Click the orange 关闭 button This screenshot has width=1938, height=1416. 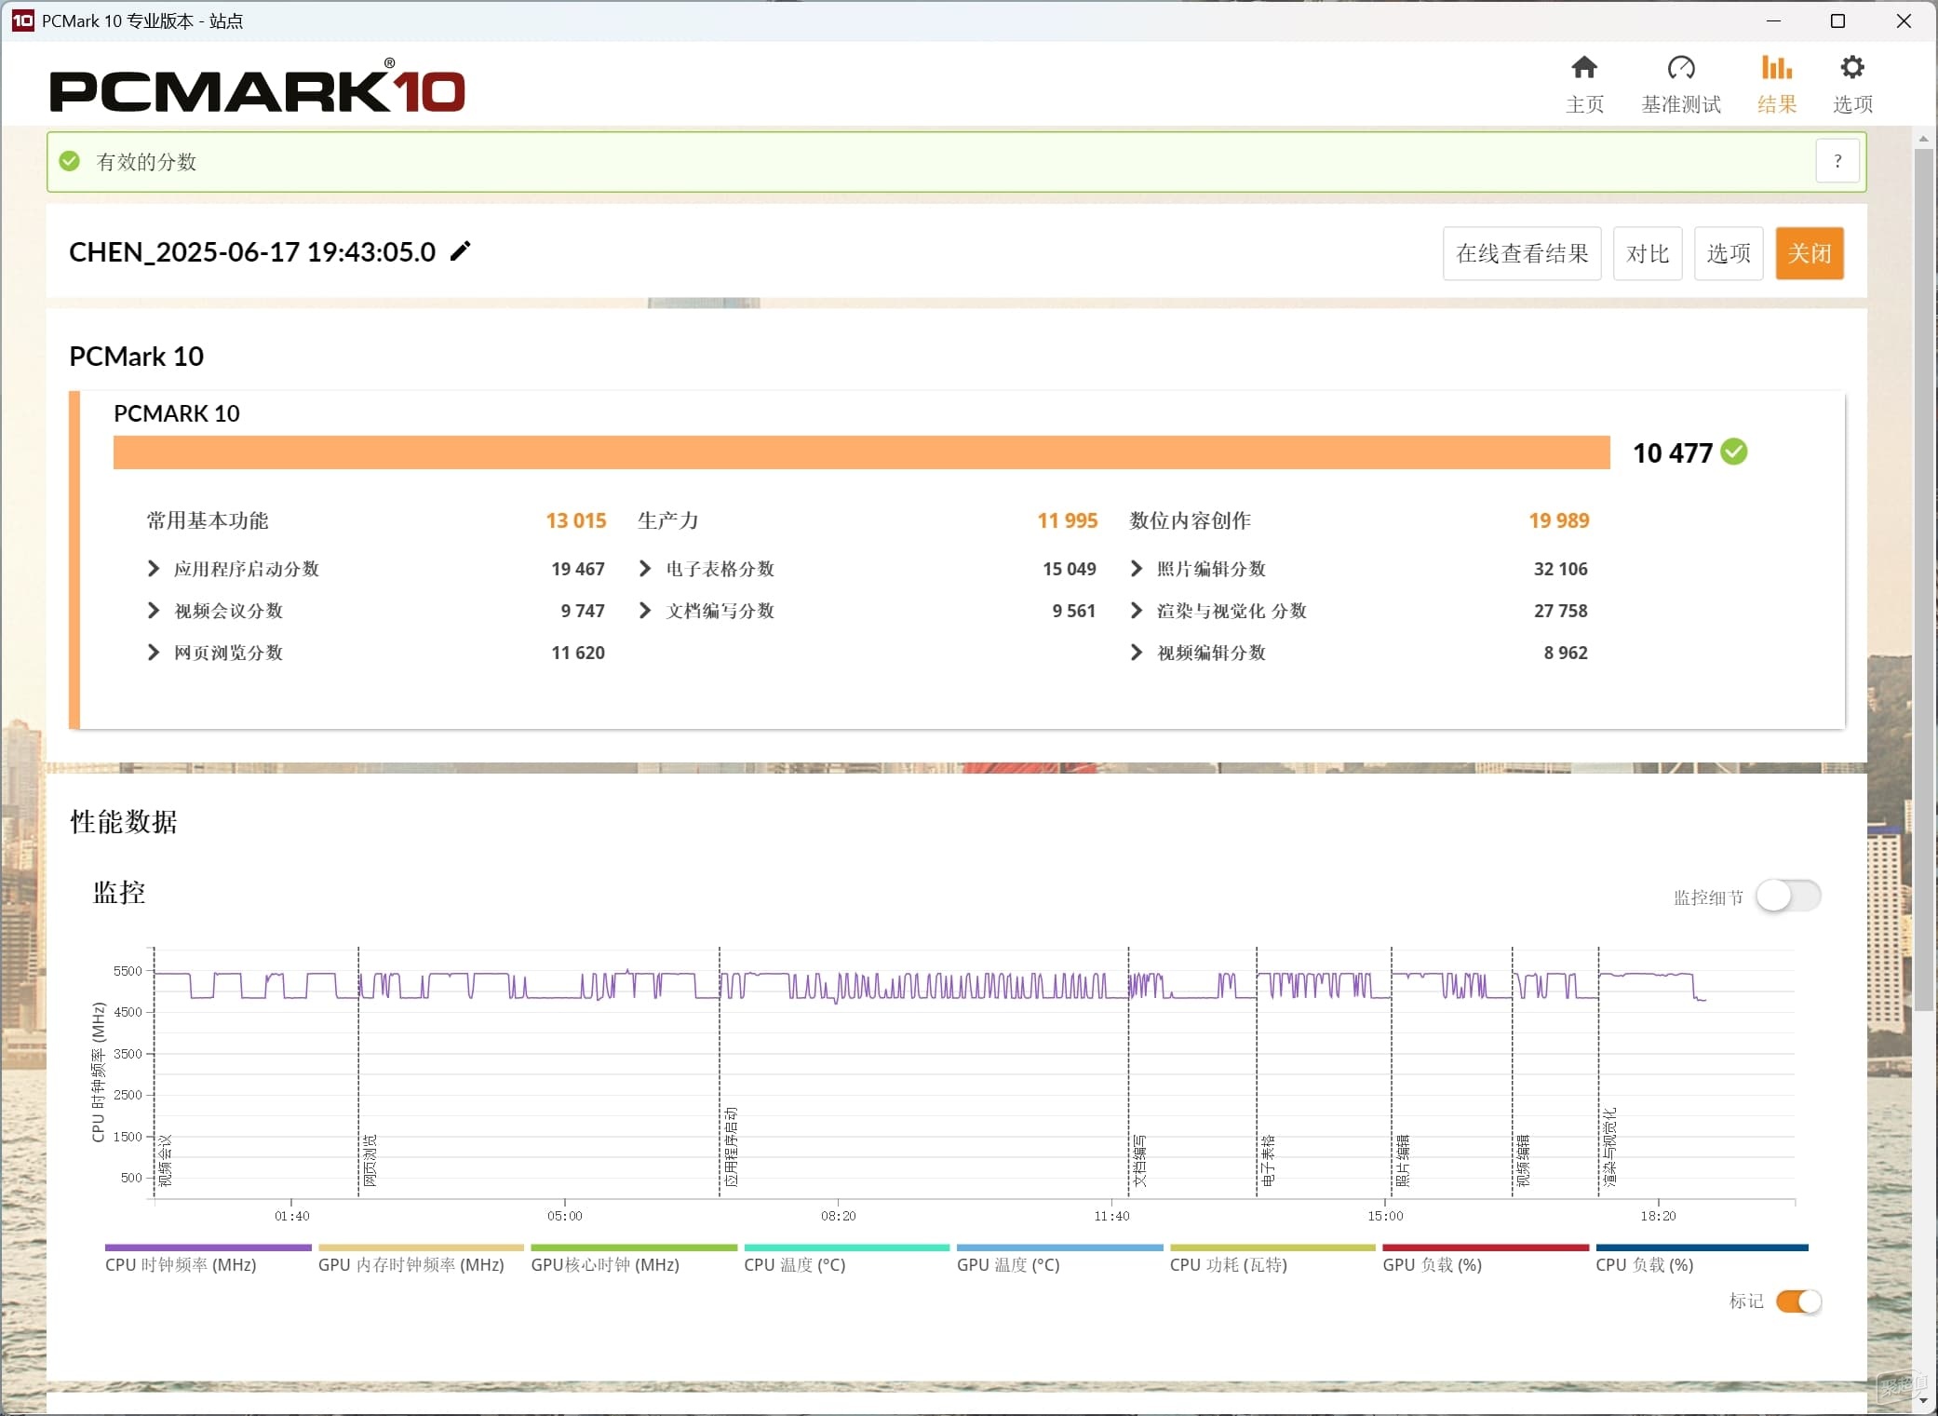[x=1810, y=253]
